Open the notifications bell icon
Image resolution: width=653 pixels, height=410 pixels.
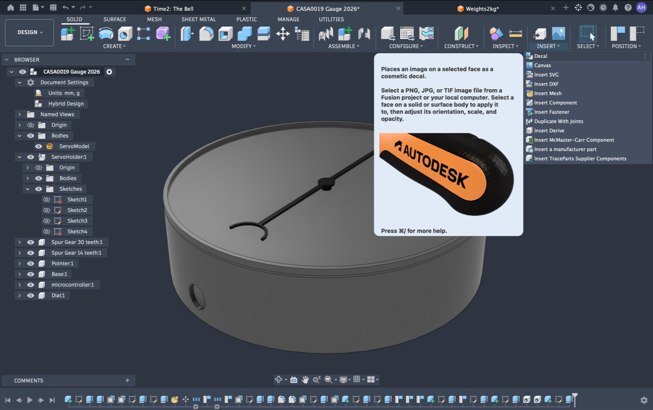[x=615, y=8]
